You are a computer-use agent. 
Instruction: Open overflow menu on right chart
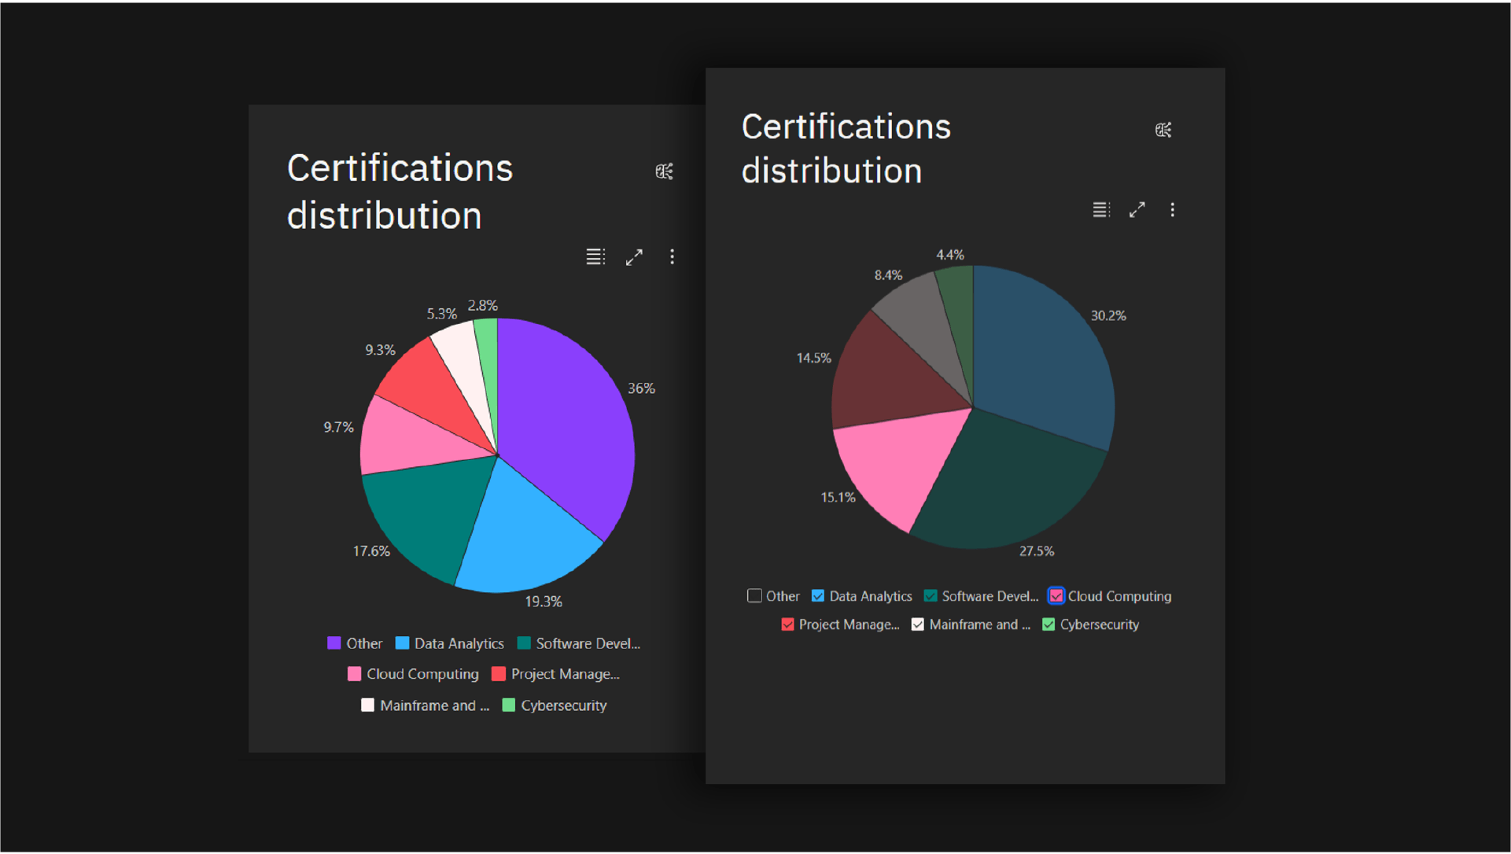(1172, 210)
